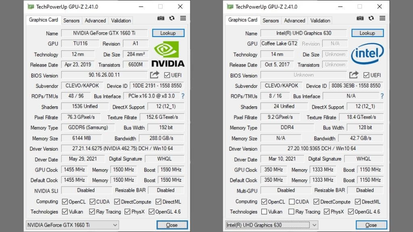This screenshot has height=232, width=413.
Task: Click the BIOS export share icon in the NVIDIA window
Action: tap(154, 75)
